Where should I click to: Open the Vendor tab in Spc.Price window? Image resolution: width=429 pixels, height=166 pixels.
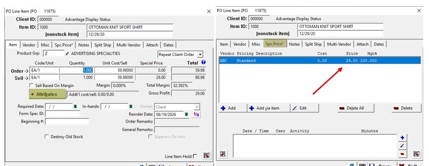point(240,44)
